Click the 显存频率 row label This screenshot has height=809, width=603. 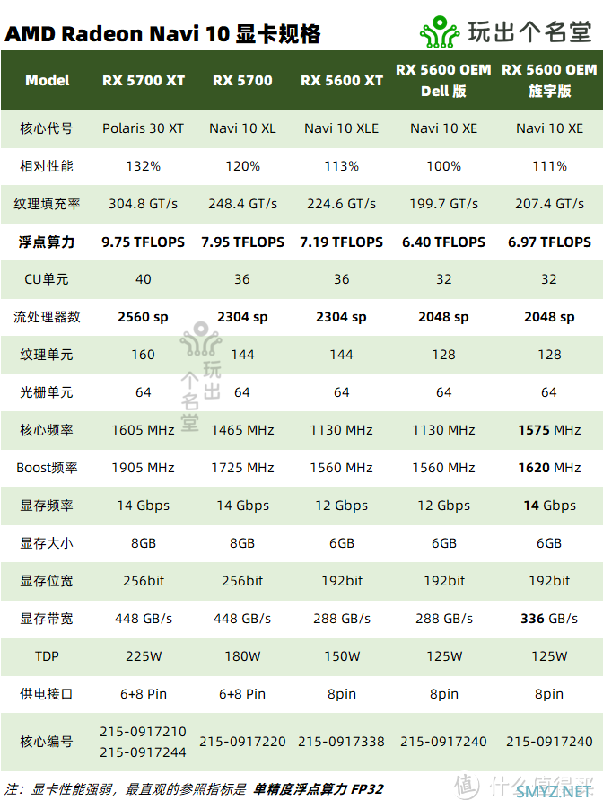coord(47,506)
